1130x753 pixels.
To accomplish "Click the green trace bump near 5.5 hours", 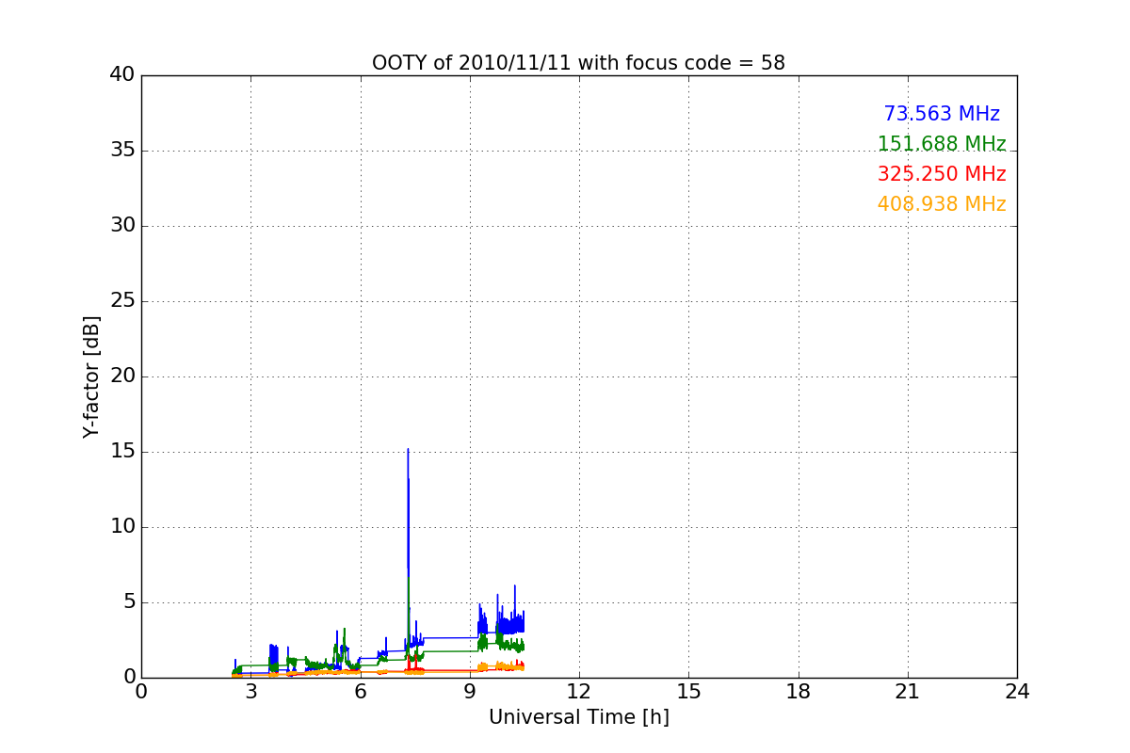I will [x=345, y=643].
